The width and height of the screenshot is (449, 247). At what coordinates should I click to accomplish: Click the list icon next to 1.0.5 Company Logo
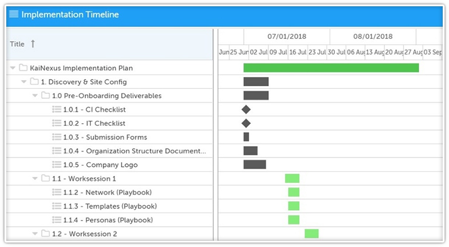point(57,165)
